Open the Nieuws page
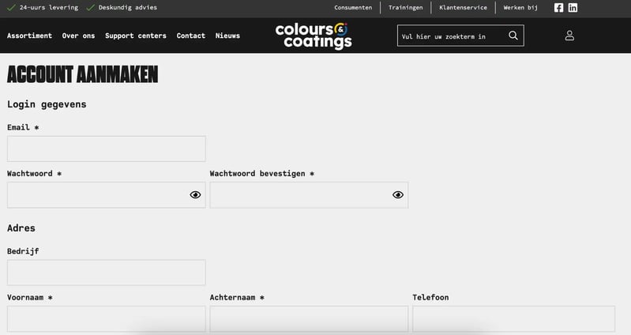This screenshot has height=335, width=631. (x=227, y=36)
